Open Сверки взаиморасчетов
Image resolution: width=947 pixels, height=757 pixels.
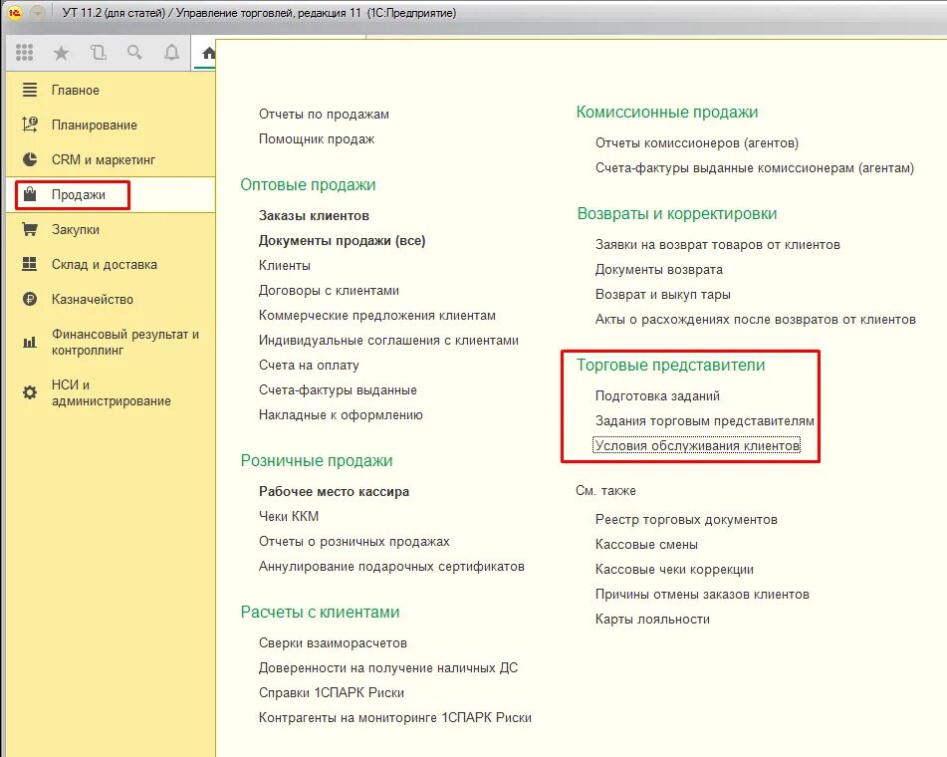[333, 642]
